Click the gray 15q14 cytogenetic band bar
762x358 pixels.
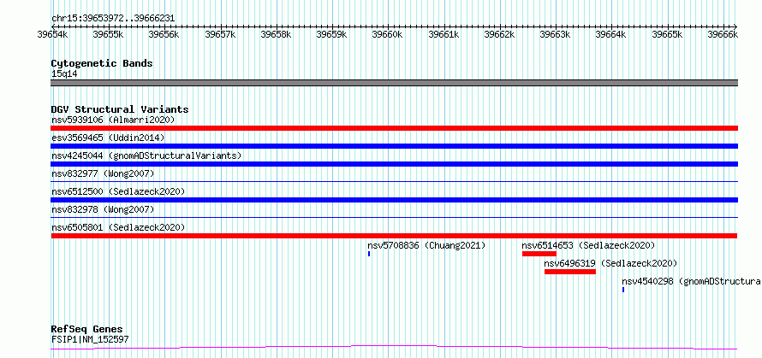[x=394, y=83]
